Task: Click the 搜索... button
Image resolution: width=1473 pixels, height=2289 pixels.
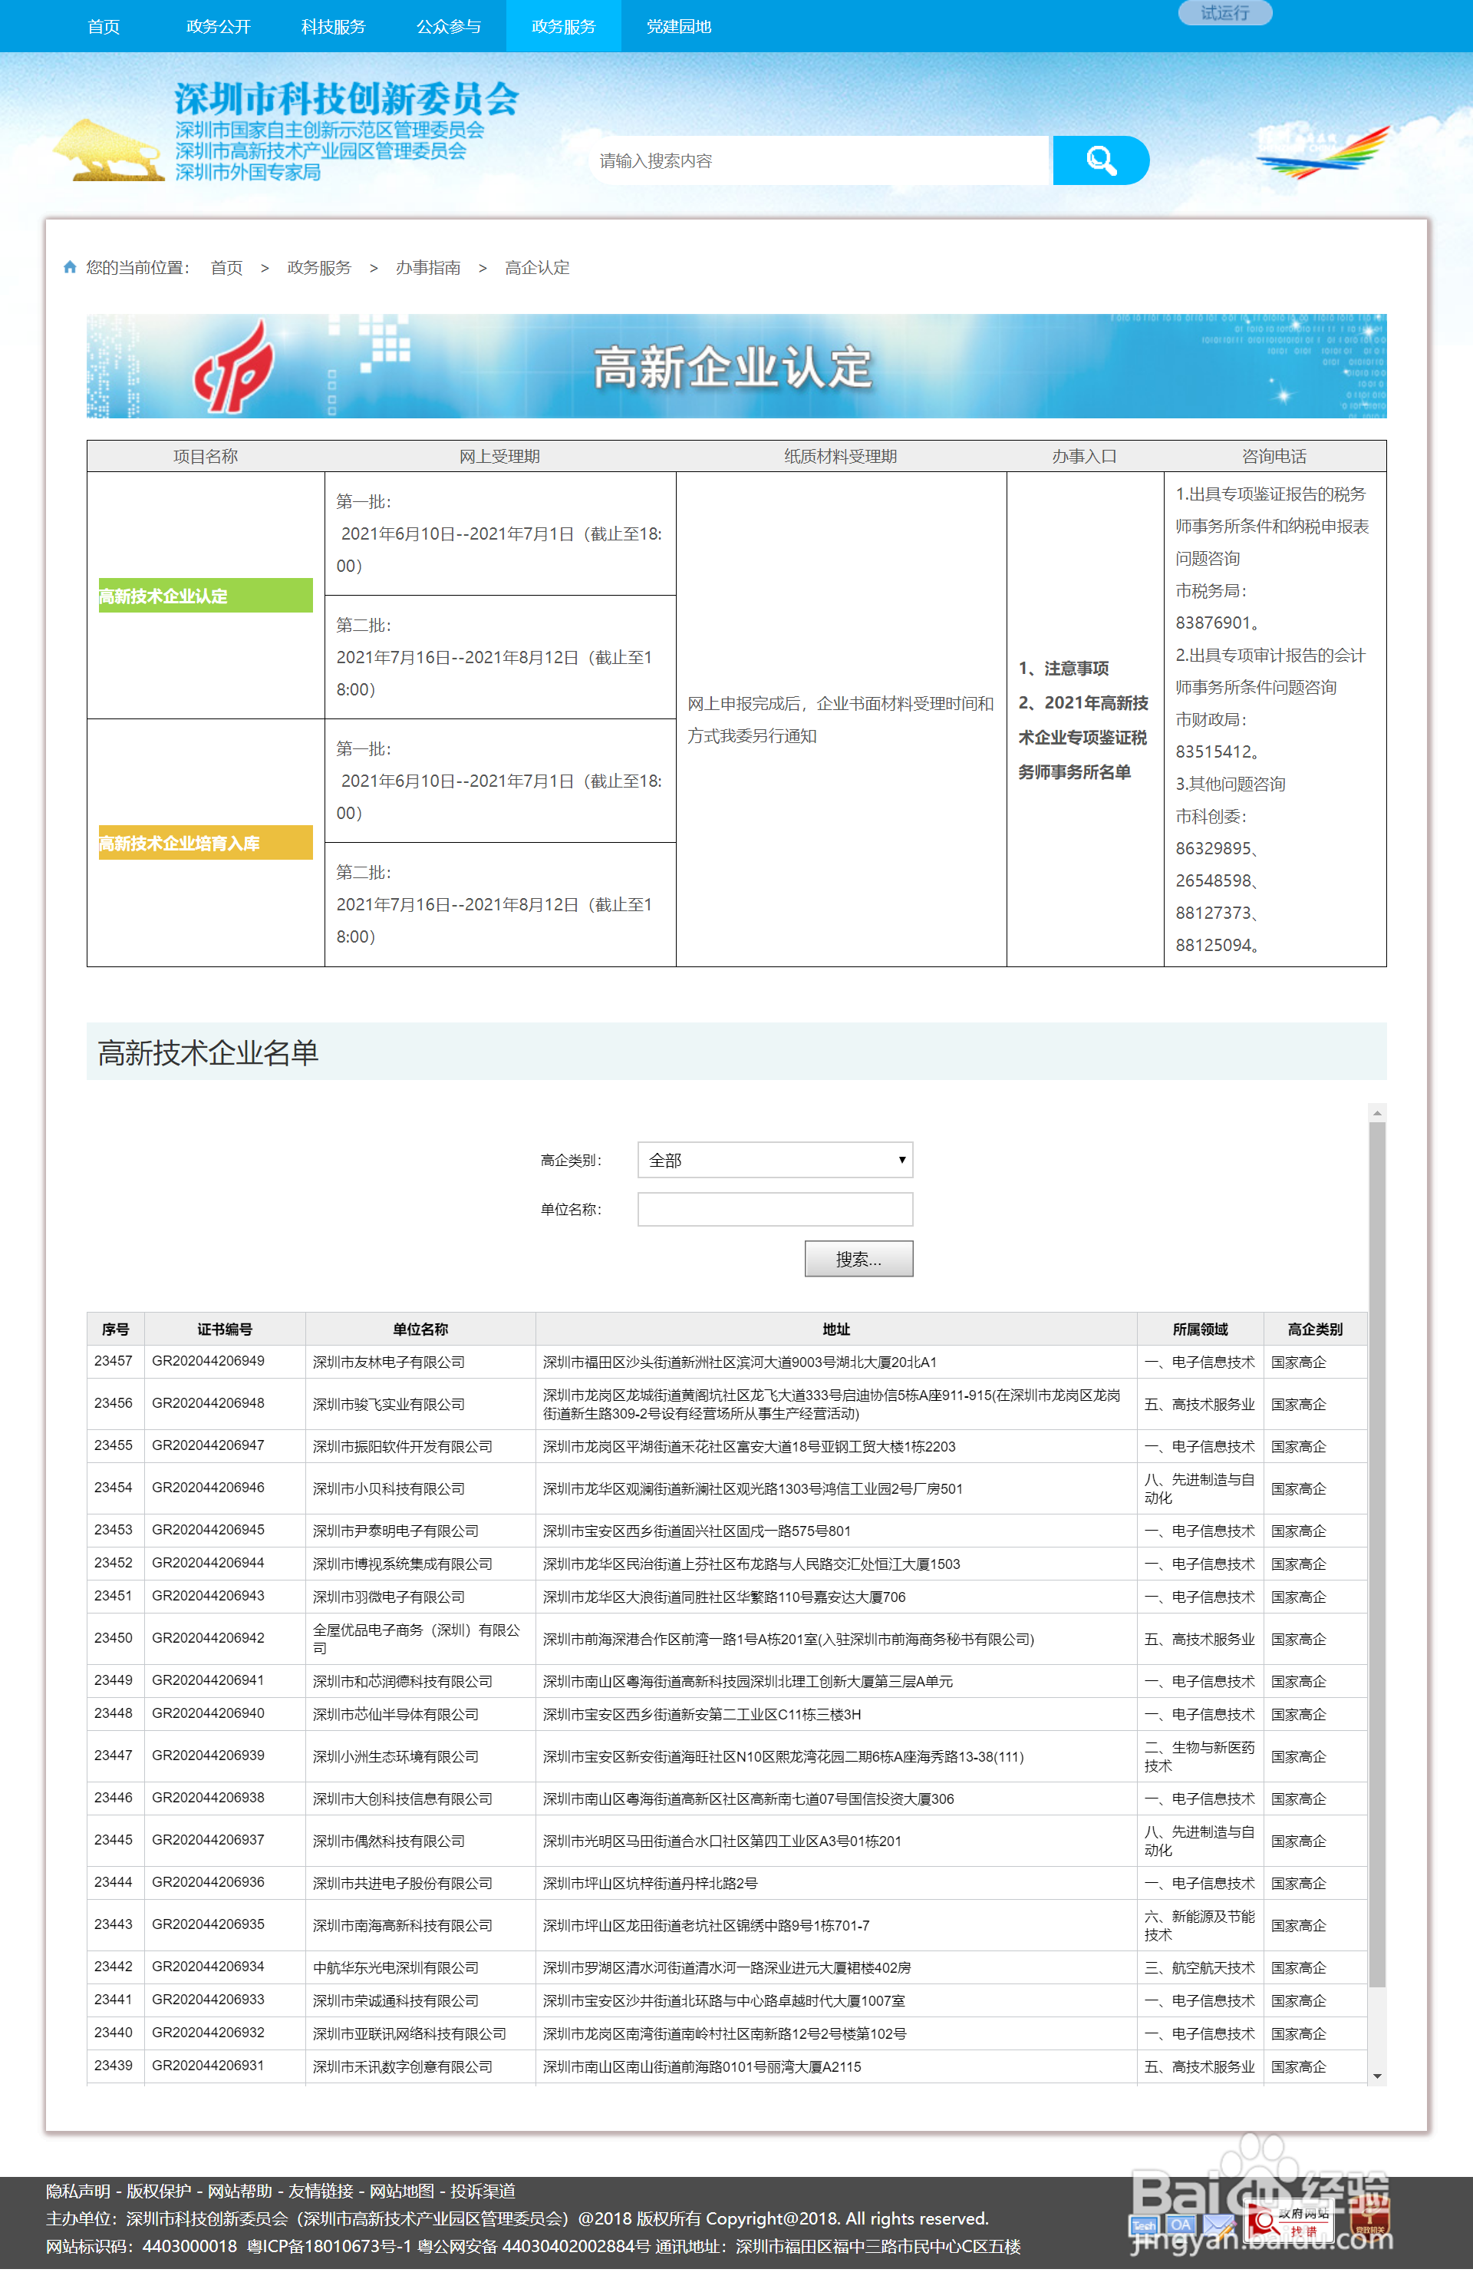Action: 858,1260
